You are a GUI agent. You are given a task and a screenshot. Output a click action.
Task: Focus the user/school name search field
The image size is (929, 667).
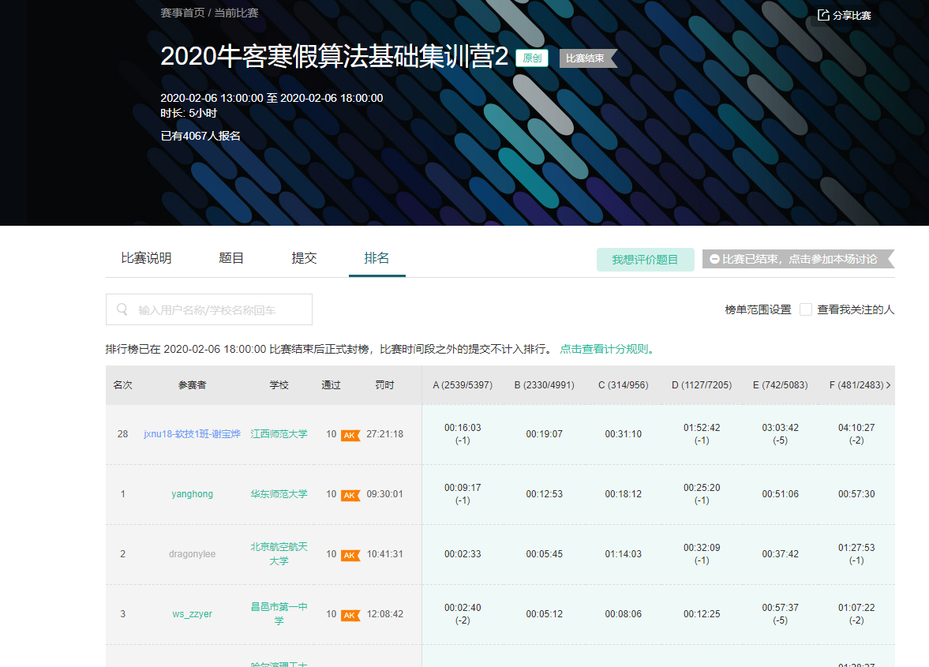click(209, 309)
